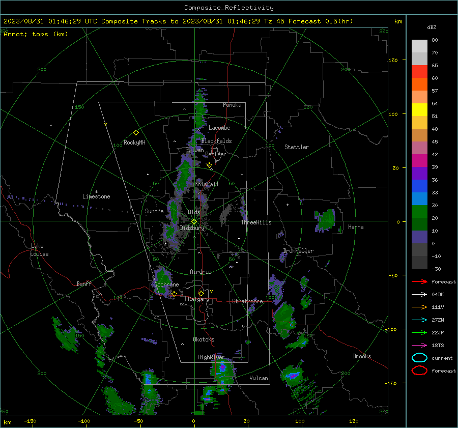Click the Lake Louise label
This screenshot has height=428, width=458.
[x=39, y=250]
